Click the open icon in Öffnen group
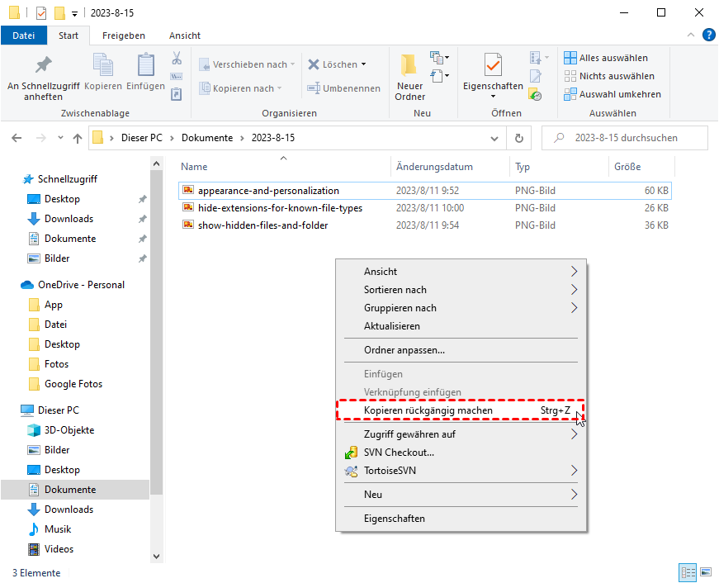The image size is (719, 583). pos(539,57)
